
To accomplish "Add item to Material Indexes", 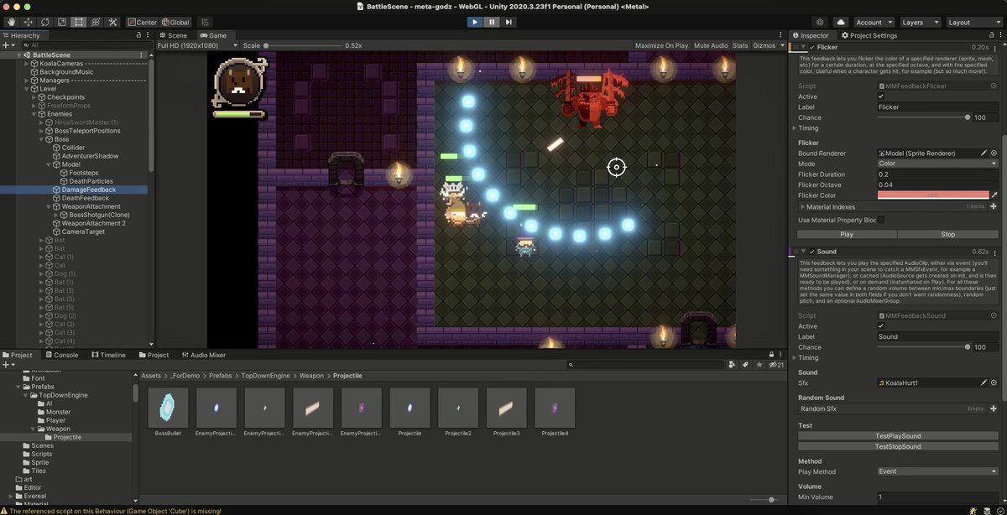I will coord(994,206).
